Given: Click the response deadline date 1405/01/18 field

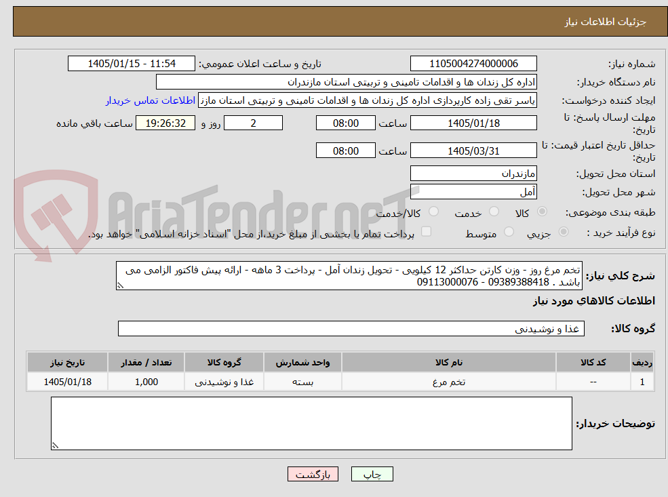Looking at the screenshot, I should (473, 123).
